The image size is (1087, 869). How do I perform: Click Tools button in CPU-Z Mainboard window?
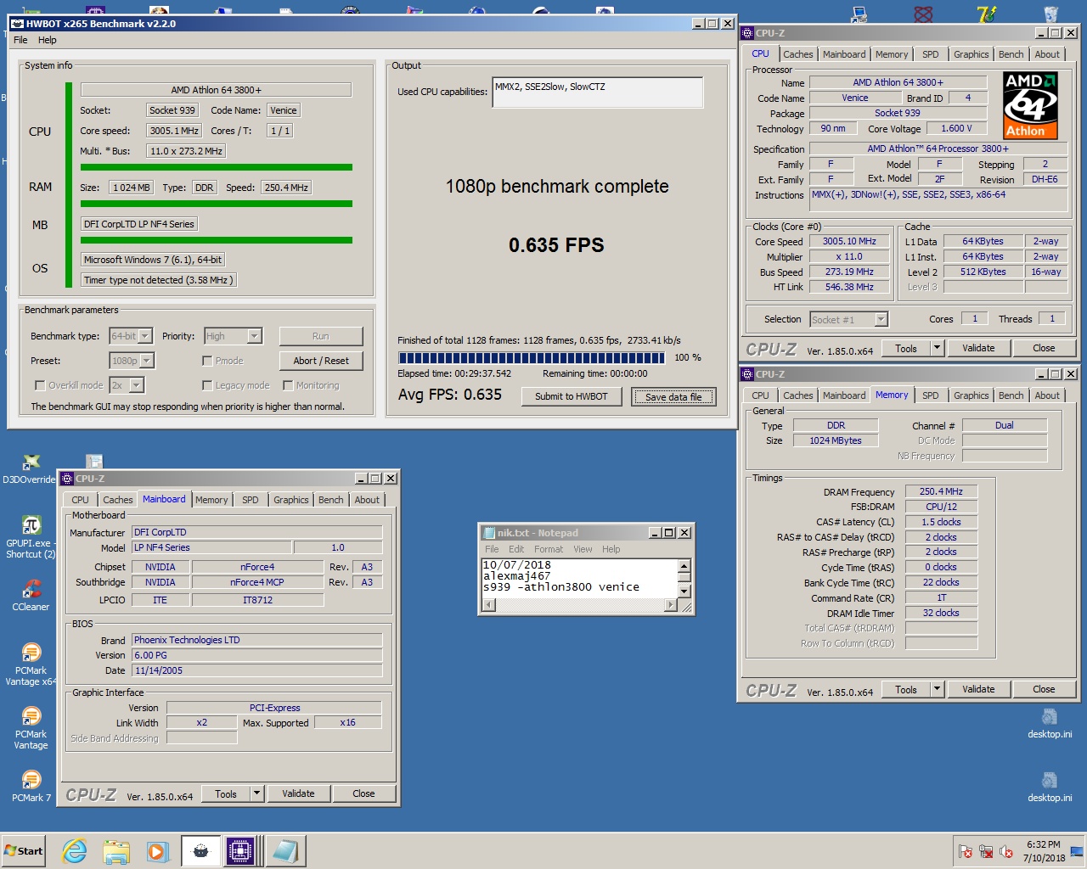coord(226,793)
